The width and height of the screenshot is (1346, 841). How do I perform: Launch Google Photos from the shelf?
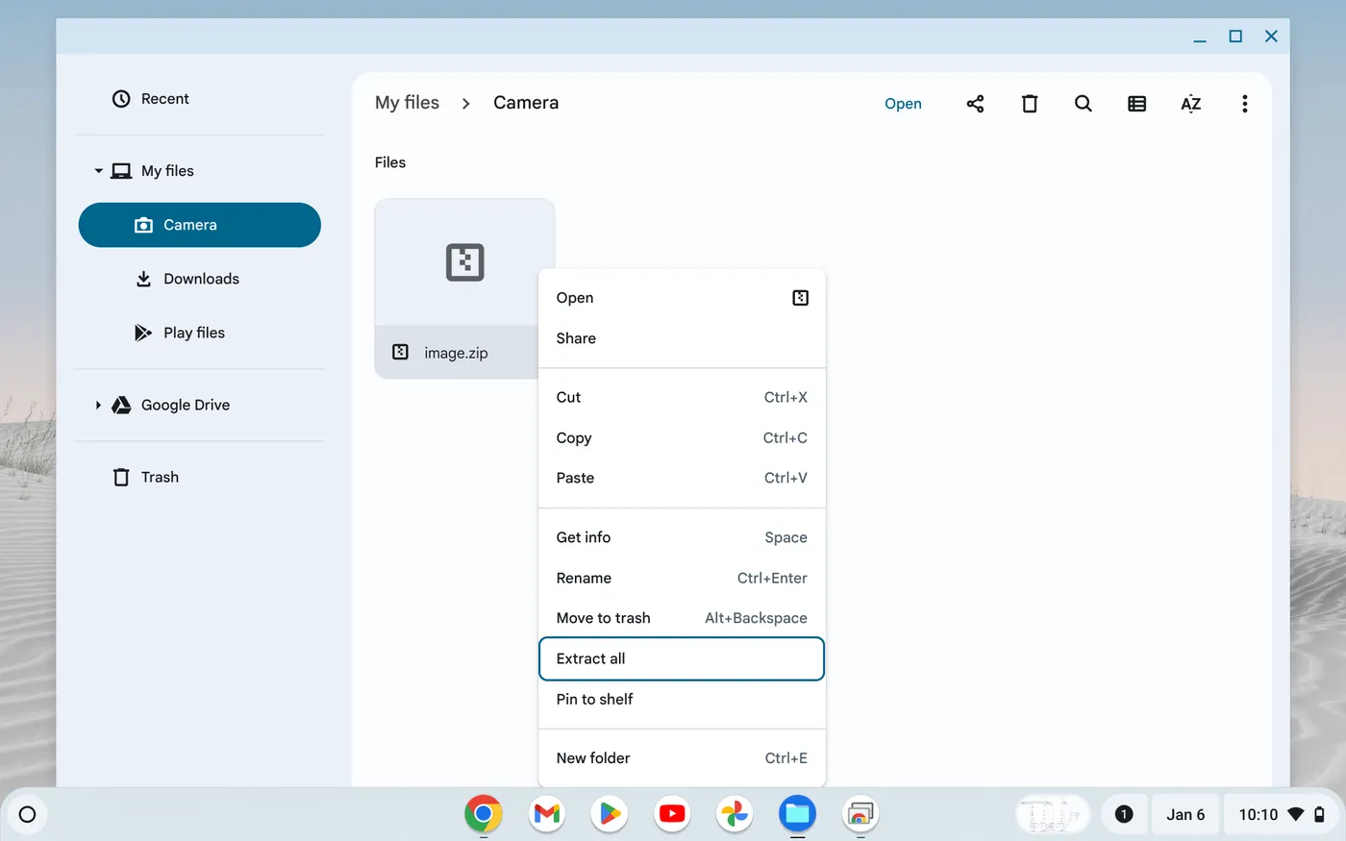click(735, 814)
